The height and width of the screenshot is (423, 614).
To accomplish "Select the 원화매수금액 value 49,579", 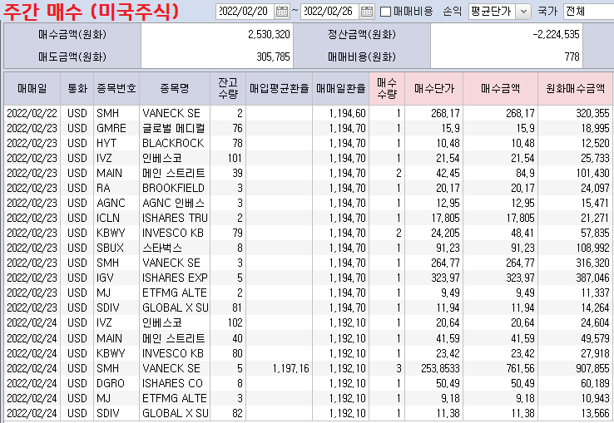I will [x=575, y=338].
